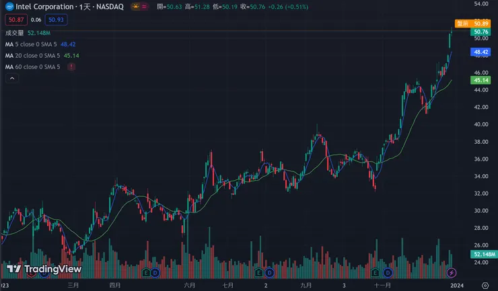Click the 52.148M value in the volume legend
The width and height of the screenshot is (498, 291).
coord(39,33)
